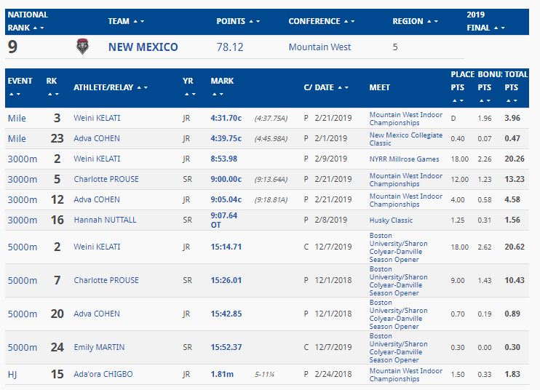Open the 4:31.70c mile mark
This screenshot has height=390, width=540.
click(x=226, y=118)
